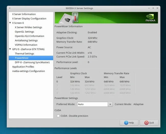Click the NVIDIA logo in the banner
Screen dimensions: 166x134
pyautogui.click(x=150, y=18)
